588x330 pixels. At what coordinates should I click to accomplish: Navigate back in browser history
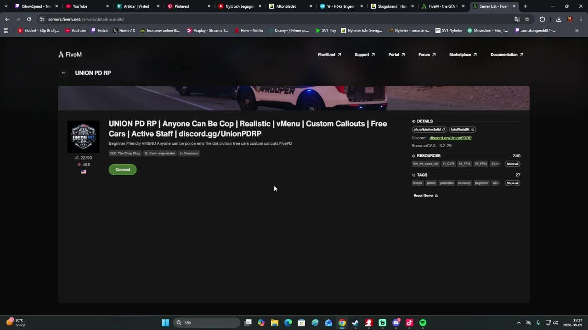tap(7, 19)
